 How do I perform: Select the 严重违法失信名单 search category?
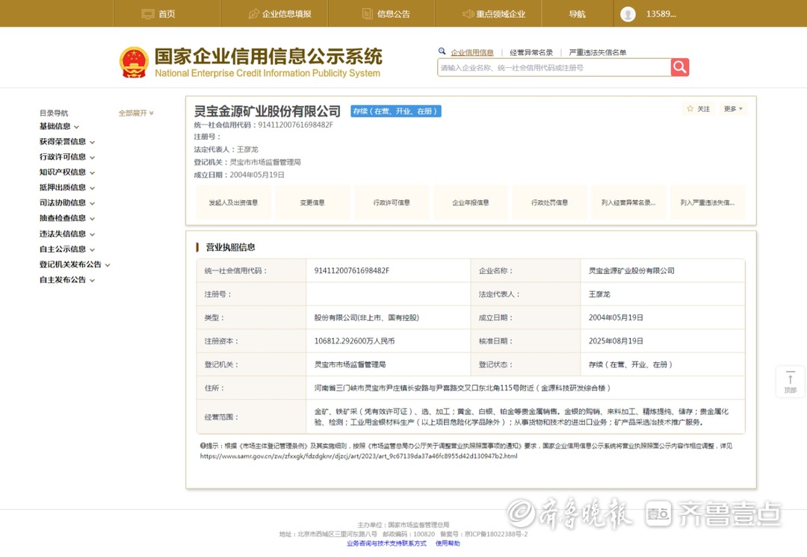tap(598, 52)
